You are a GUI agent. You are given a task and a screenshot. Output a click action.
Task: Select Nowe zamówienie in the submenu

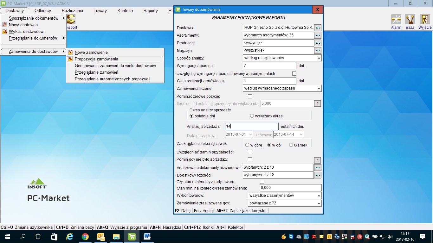(x=91, y=52)
